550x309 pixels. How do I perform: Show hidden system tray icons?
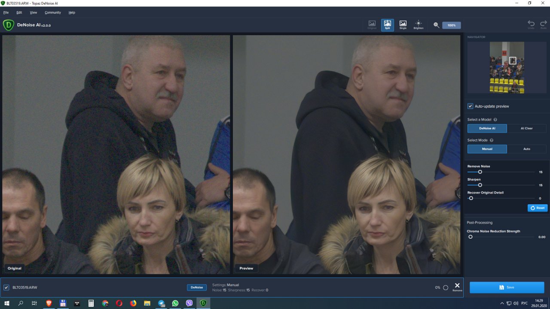click(x=501, y=303)
